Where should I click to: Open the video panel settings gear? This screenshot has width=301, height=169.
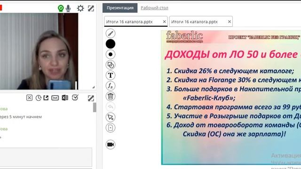pos(80,8)
